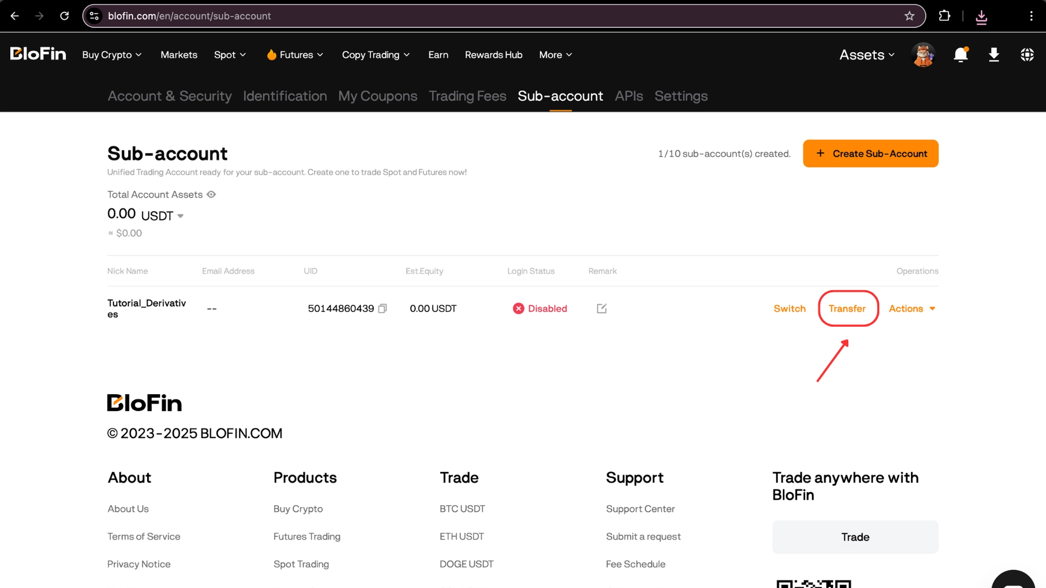
Task: Switch to My Coupons tab
Action: 378,96
